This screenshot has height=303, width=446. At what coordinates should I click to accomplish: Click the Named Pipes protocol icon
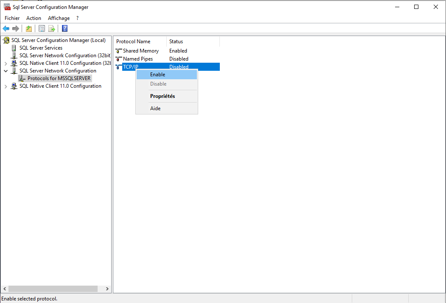pyautogui.click(x=119, y=59)
